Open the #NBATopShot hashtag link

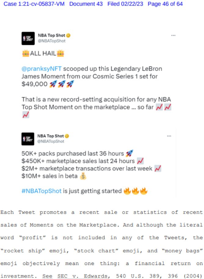click(42, 191)
